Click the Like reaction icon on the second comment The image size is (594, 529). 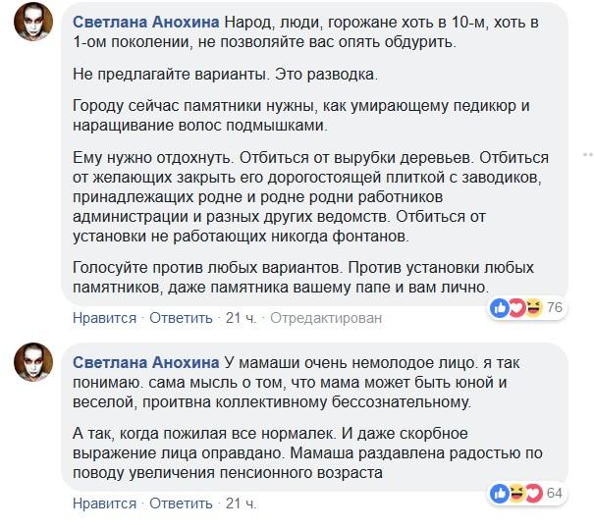pos(501,492)
